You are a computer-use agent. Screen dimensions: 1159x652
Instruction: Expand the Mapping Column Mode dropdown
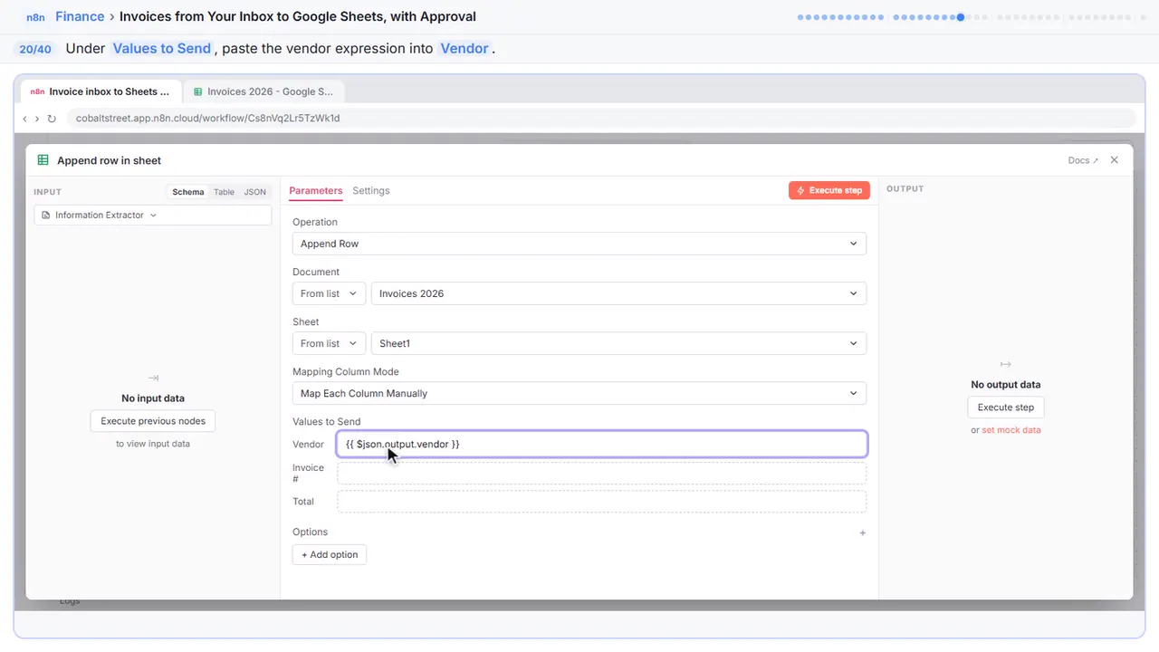pyautogui.click(x=579, y=393)
